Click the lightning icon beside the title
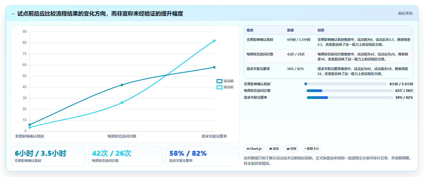This screenshot has width=424, height=177. [13, 14]
